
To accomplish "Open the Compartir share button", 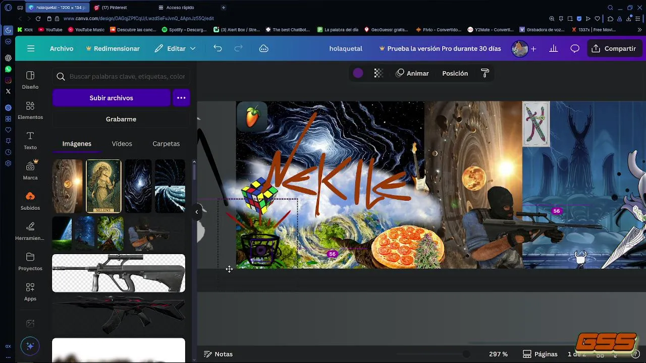I will click(614, 48).
